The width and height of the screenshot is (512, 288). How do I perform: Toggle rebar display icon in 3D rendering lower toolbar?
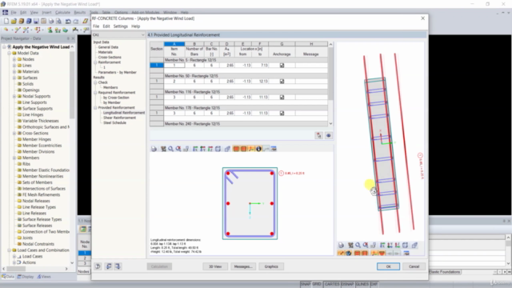tap(342, 254)
